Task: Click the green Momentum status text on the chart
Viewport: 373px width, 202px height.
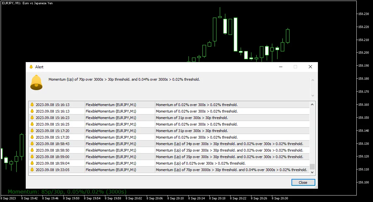Action: (x=67, y=192)
